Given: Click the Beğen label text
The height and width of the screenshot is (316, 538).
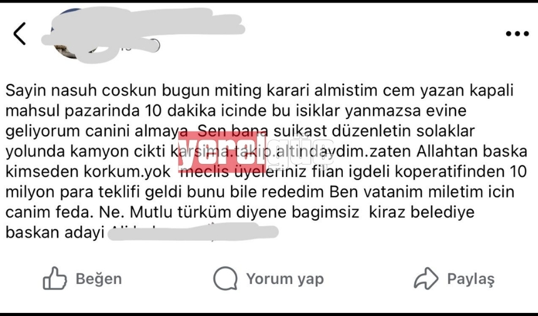Looking at the screenshot, I should click(x=99, y=278).
